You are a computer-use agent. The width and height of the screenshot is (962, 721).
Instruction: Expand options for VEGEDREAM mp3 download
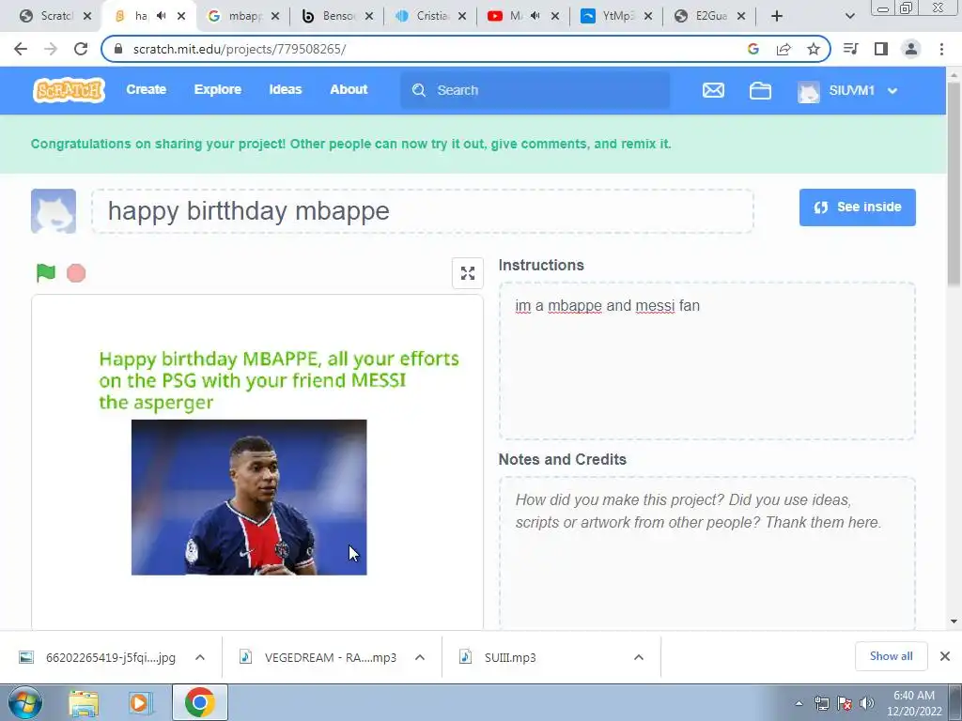[x=420, y=657]
